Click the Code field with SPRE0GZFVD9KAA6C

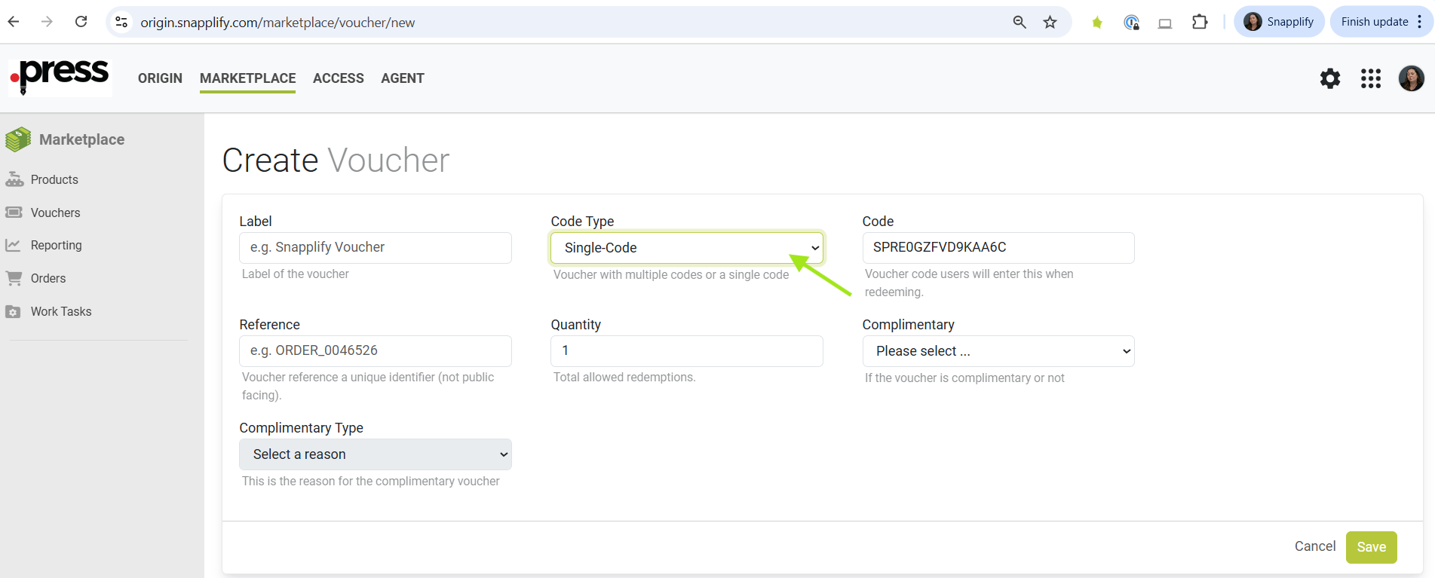coord(998,248)
